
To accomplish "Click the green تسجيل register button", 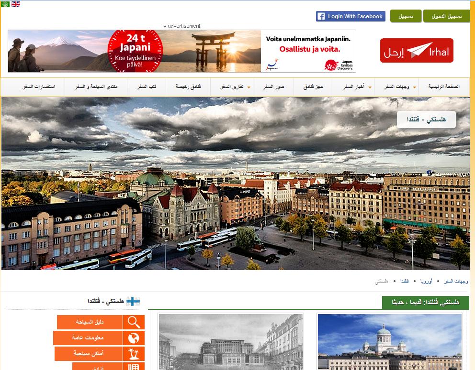I will click(406, 16).
